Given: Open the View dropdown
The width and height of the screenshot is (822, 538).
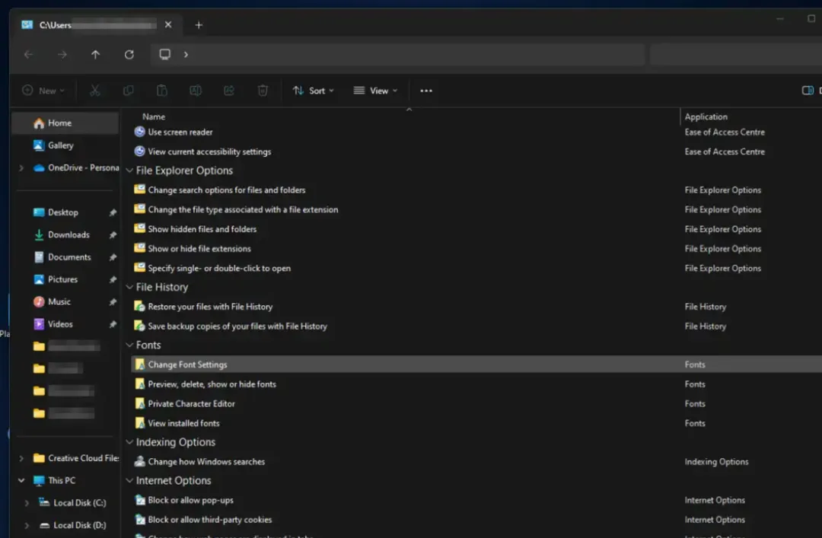Looking at the screenshot, I should point(374,90).
